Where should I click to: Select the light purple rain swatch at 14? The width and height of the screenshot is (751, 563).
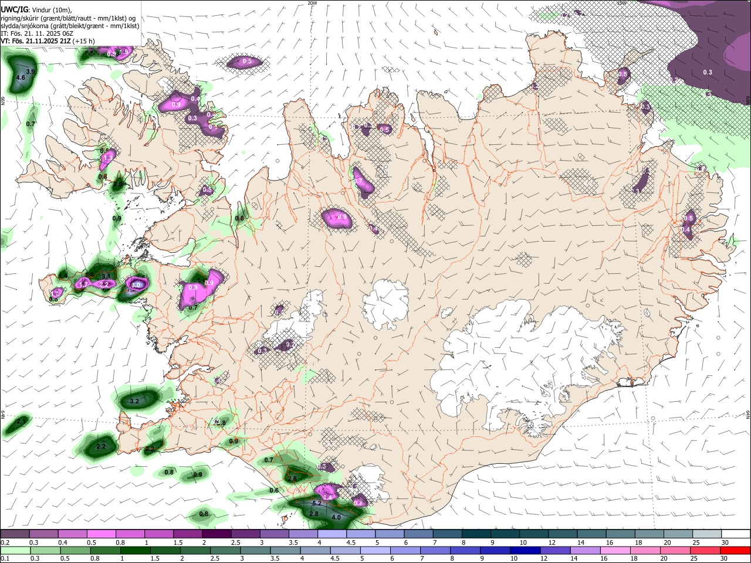[x=584, y=550]
